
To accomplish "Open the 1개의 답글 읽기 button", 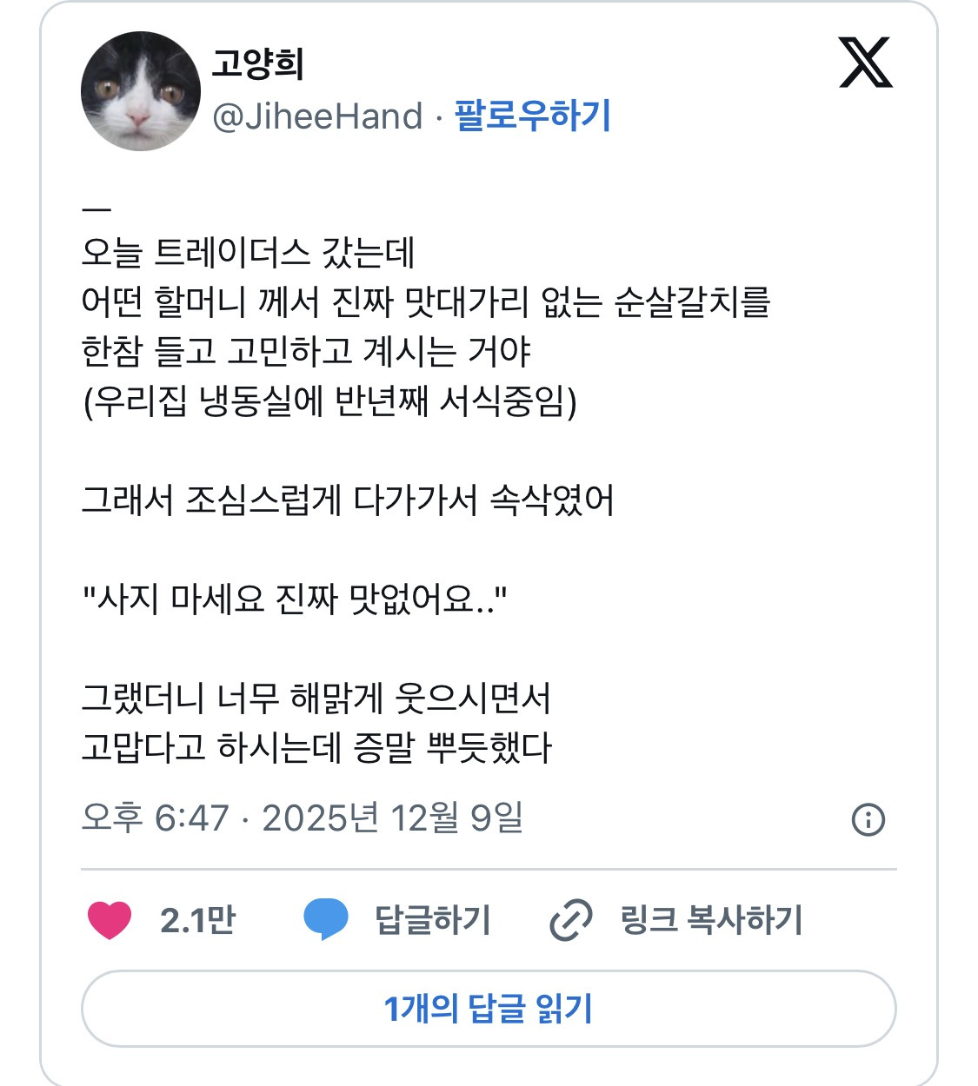I will [x=489, y=1009].
